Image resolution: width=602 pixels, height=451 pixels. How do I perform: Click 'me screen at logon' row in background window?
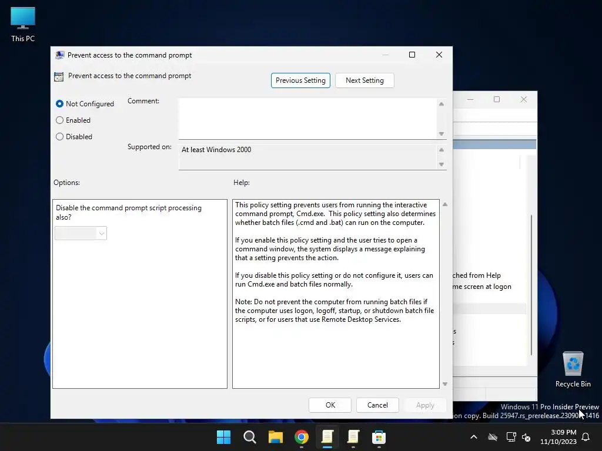(482, 287)
